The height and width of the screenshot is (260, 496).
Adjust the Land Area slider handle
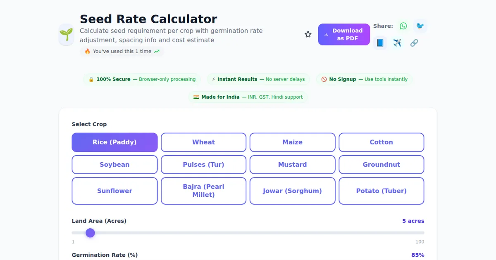(90, 233)
